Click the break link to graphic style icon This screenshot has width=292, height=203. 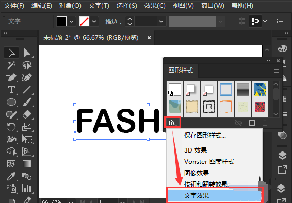(238, 123)
